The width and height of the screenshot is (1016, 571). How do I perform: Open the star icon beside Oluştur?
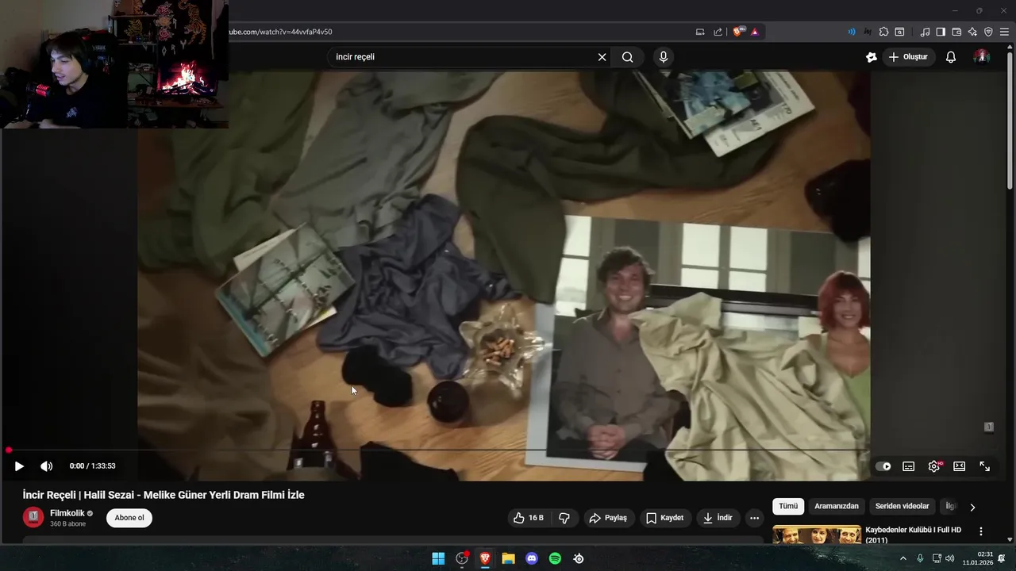(x=871, y=57)
